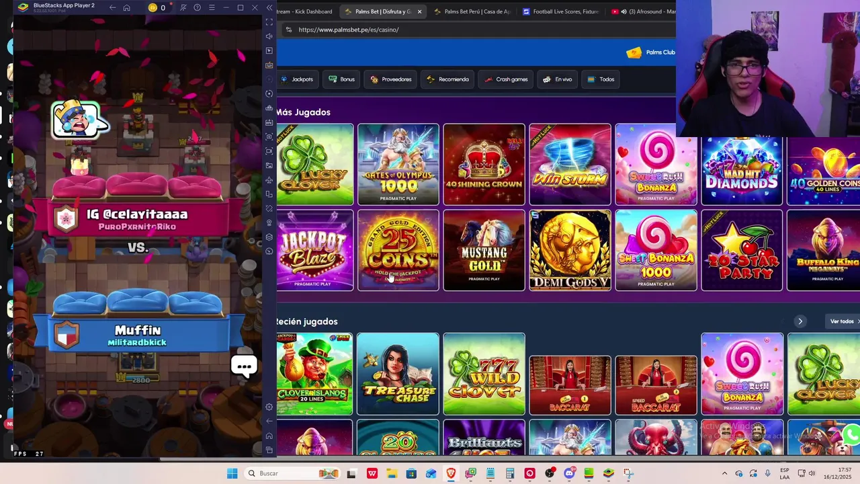
Task: Open 40 Shining Crown game
Action: click(484, 164)
